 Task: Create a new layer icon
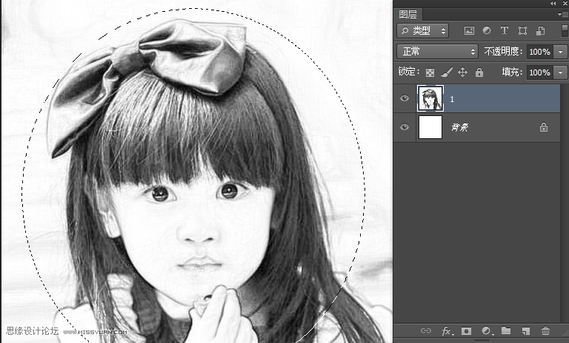tap(525, 330)
